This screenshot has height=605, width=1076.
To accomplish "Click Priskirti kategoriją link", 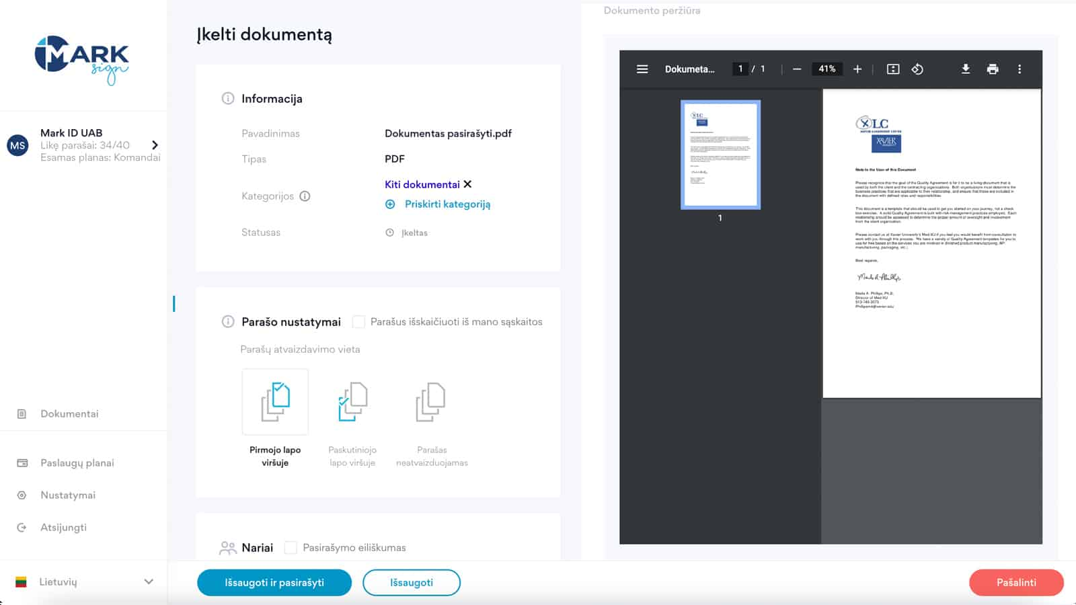I will (x=447, y=204).
